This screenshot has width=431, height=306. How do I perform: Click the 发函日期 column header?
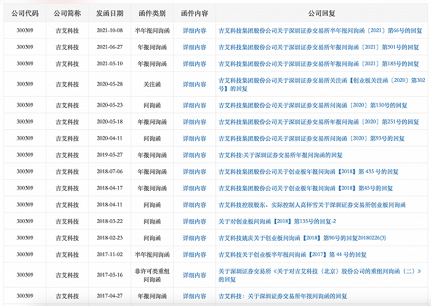pyautogui.click(x=110, y=13)
